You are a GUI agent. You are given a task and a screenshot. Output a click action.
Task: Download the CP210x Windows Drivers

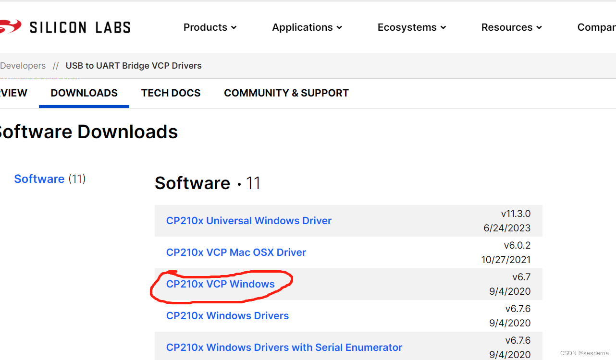227,315
